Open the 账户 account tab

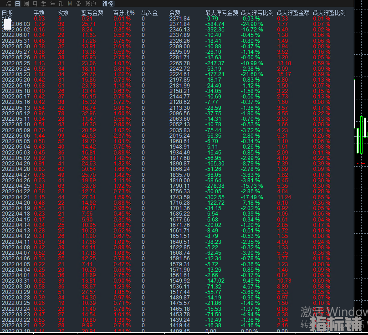point(90,4)
